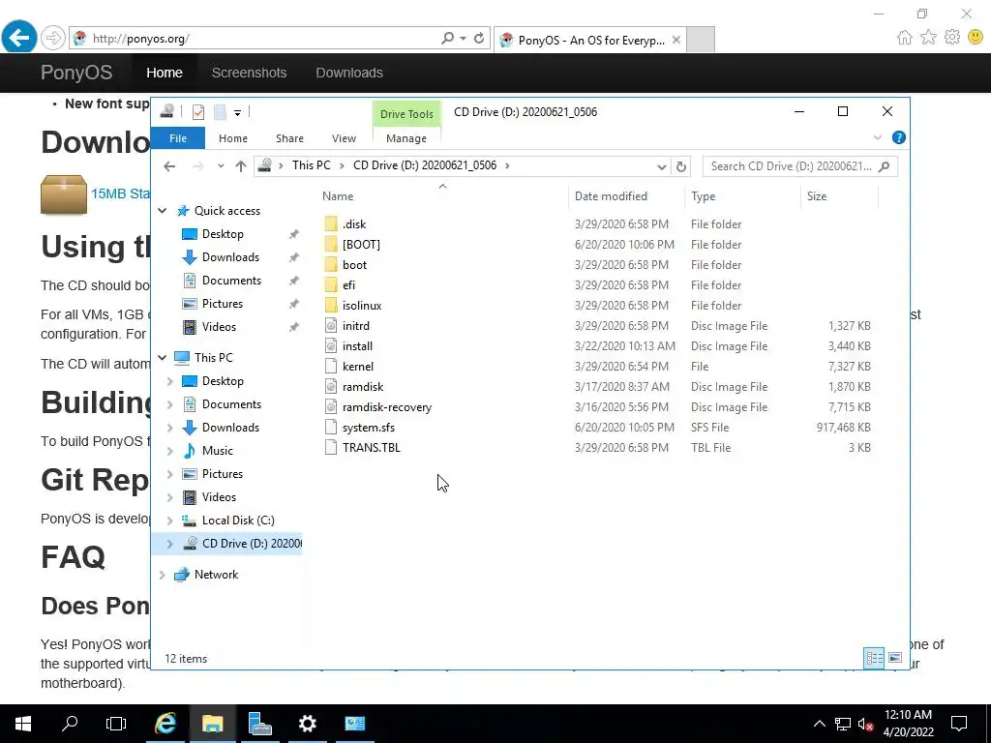991x743 pixels.
Task: Select pinned Documents under Quick access
Action: [231, 281]
